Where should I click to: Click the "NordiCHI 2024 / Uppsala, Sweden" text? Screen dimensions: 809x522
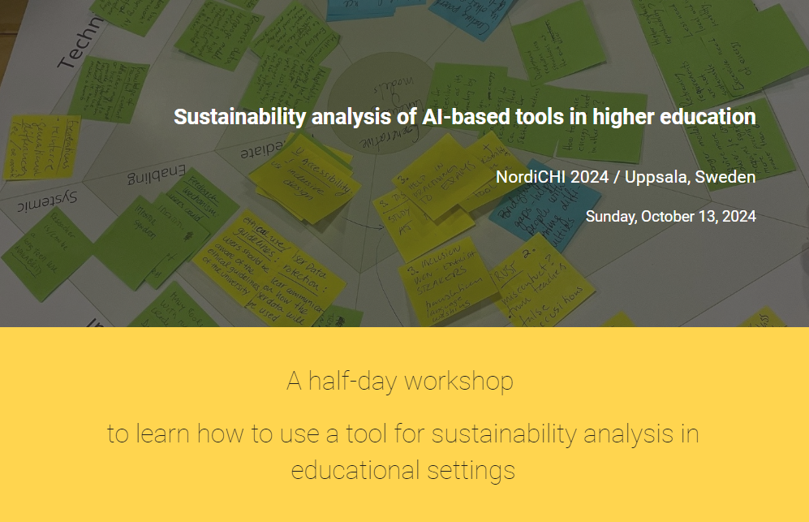[x=626, y=177]
